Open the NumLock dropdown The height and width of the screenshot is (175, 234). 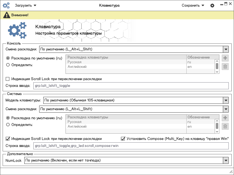(226, 160)
